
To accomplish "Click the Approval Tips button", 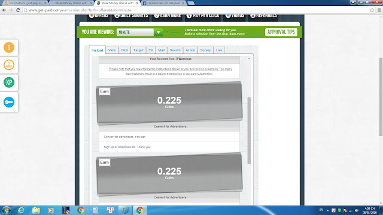I will (x=281, y=32).
